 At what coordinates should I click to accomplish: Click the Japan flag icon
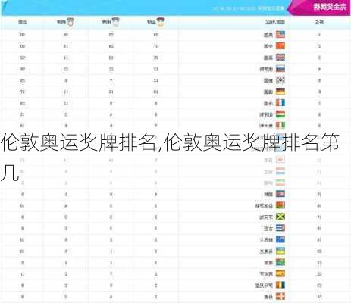(x=280, y=160)
